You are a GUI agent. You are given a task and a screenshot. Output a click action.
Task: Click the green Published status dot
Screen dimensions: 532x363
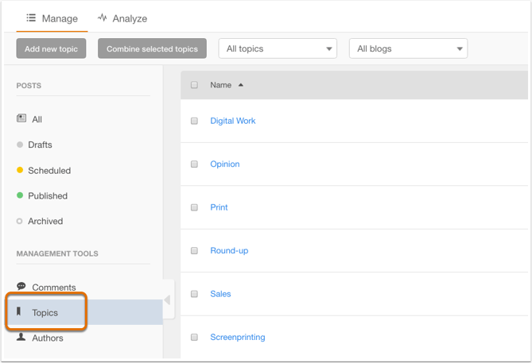pos(20,195)
